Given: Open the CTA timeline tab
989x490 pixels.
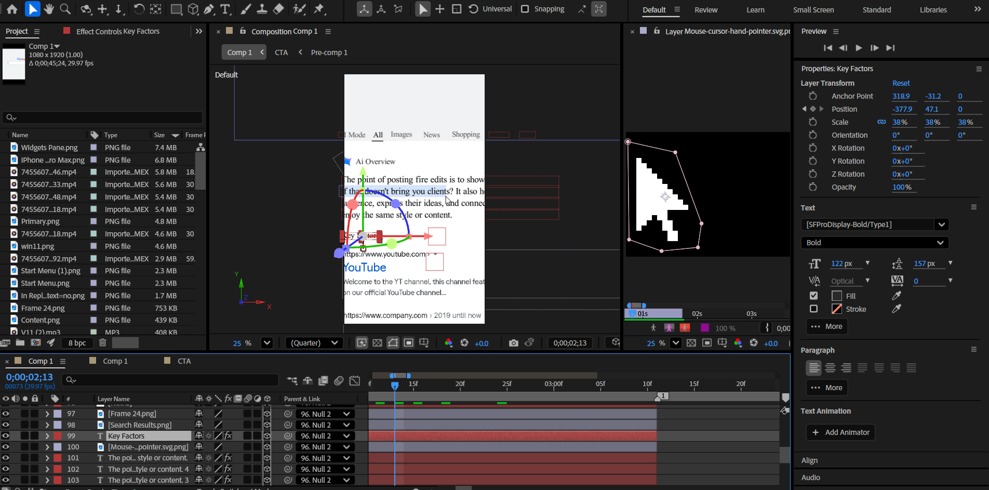Looking at the screenshot, I should click(184, 361).
